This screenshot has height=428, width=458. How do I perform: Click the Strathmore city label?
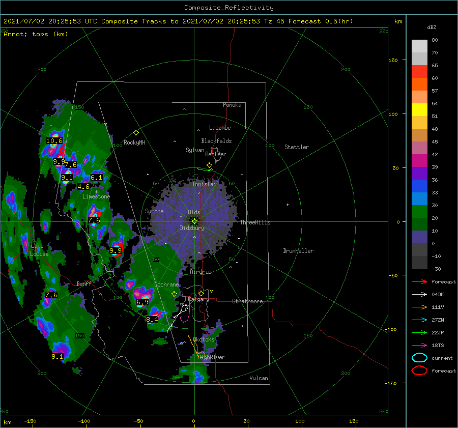click(x=247, y=301)
